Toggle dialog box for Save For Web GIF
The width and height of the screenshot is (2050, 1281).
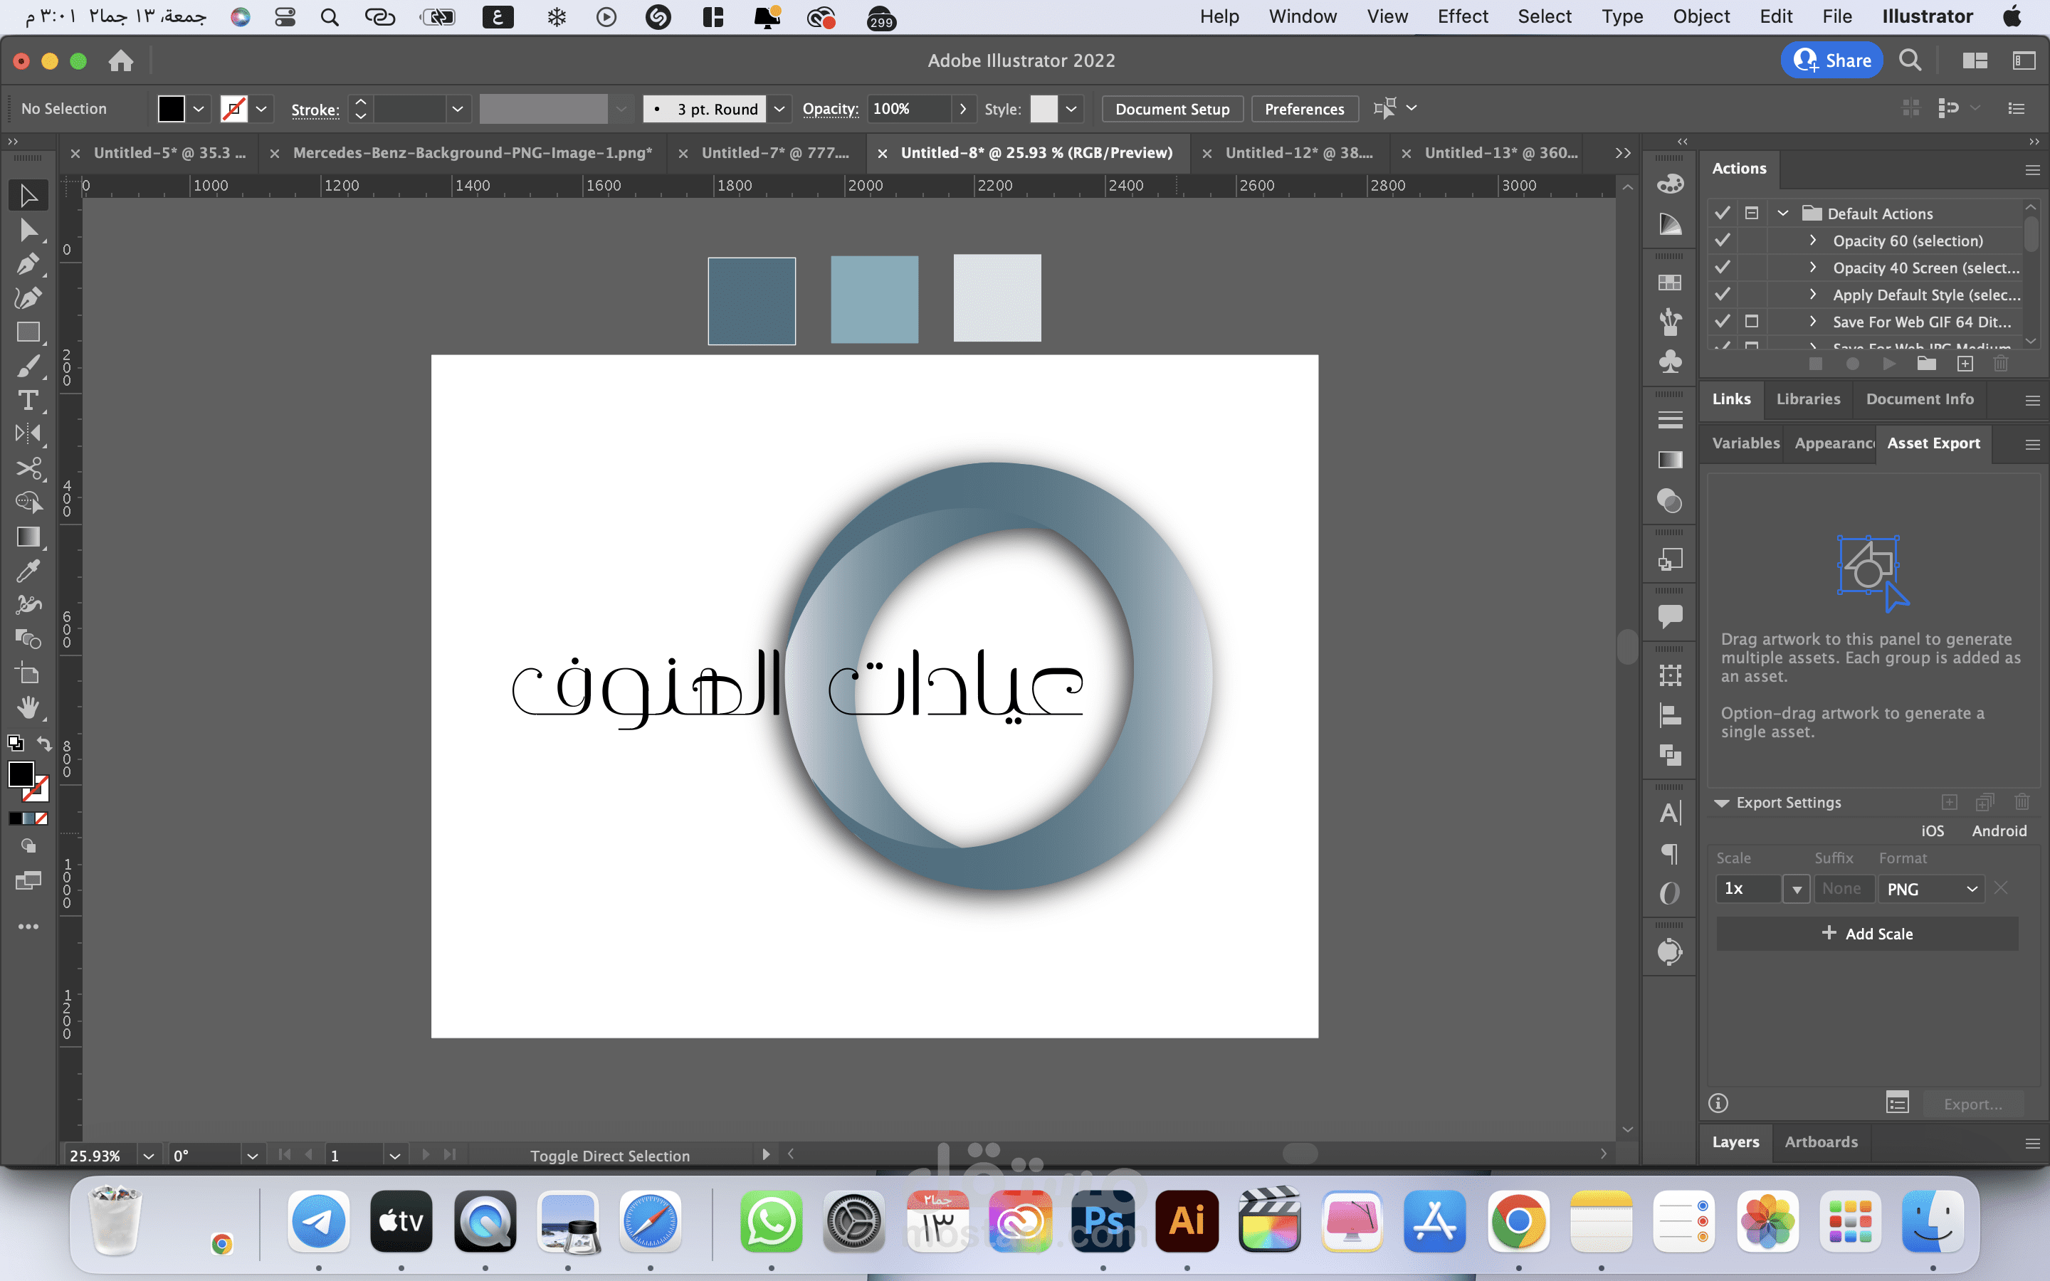(x=1751, y=322)
